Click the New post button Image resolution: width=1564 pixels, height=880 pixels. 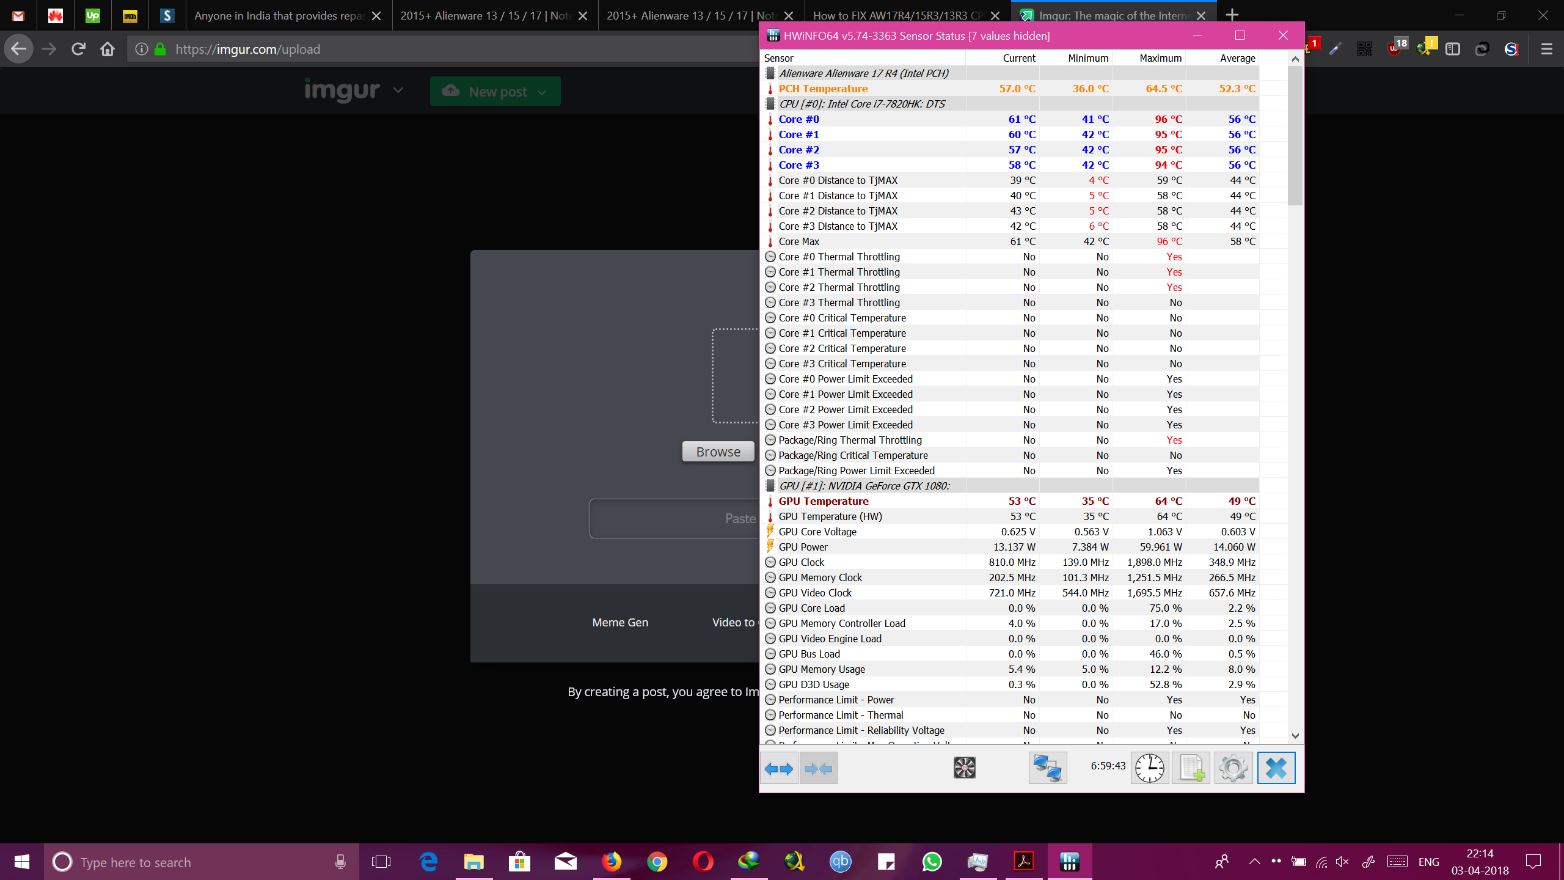[x=495, y=91]
